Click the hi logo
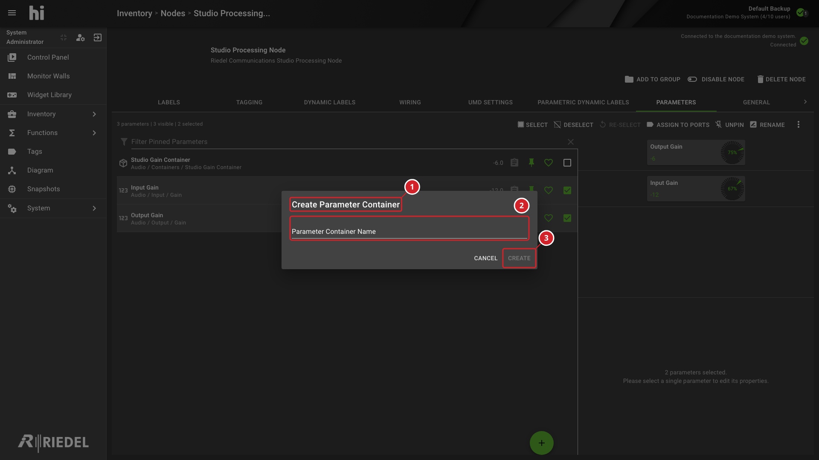 click(37, 13)
